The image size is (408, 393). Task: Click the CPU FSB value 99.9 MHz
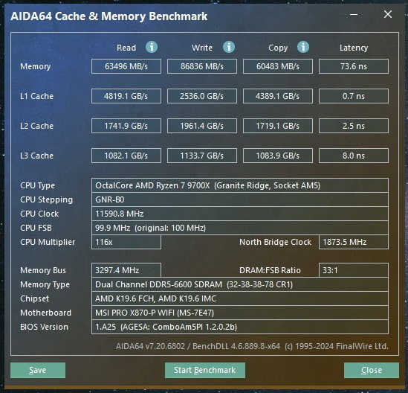(240, 228)
